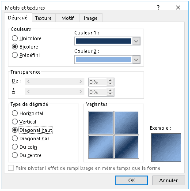Open the Image tab
Screen dimensions: 190x191
pos(91,18)
